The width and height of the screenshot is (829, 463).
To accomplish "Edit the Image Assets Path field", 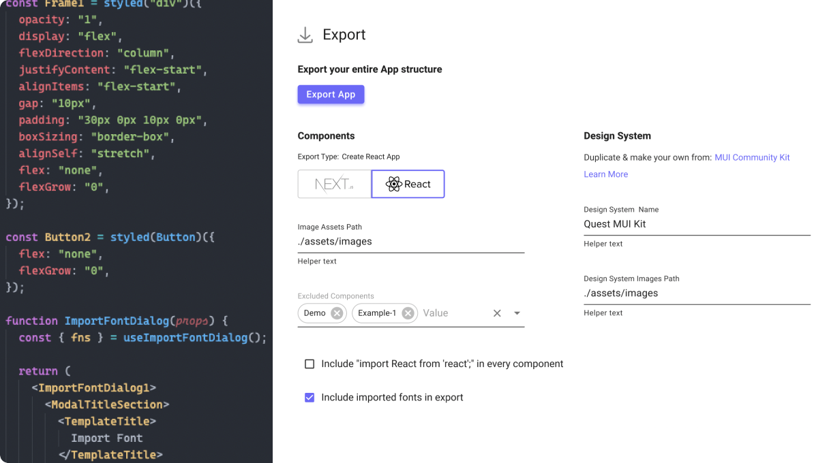I will [x=410, y=242].
